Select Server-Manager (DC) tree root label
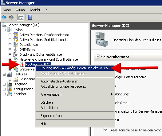 point(24,25)
